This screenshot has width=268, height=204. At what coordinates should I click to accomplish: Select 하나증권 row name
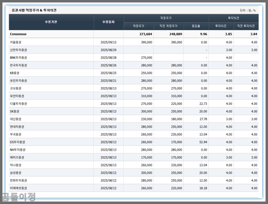(16, 165)
